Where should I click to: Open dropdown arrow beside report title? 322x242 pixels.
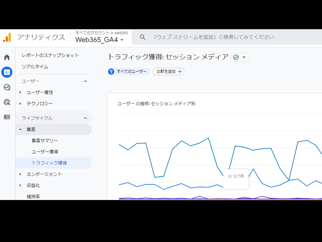(x=244, y=57)
